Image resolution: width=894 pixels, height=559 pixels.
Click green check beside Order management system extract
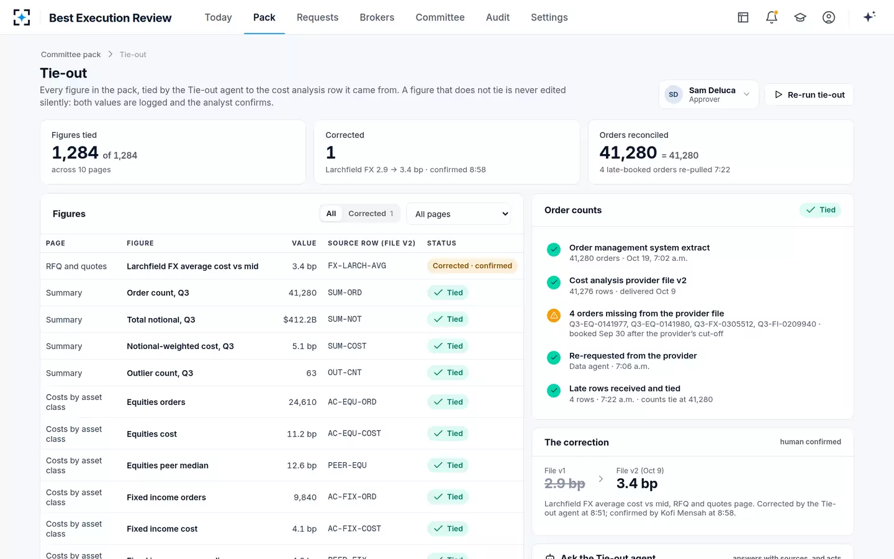click(x=554, y=250)
